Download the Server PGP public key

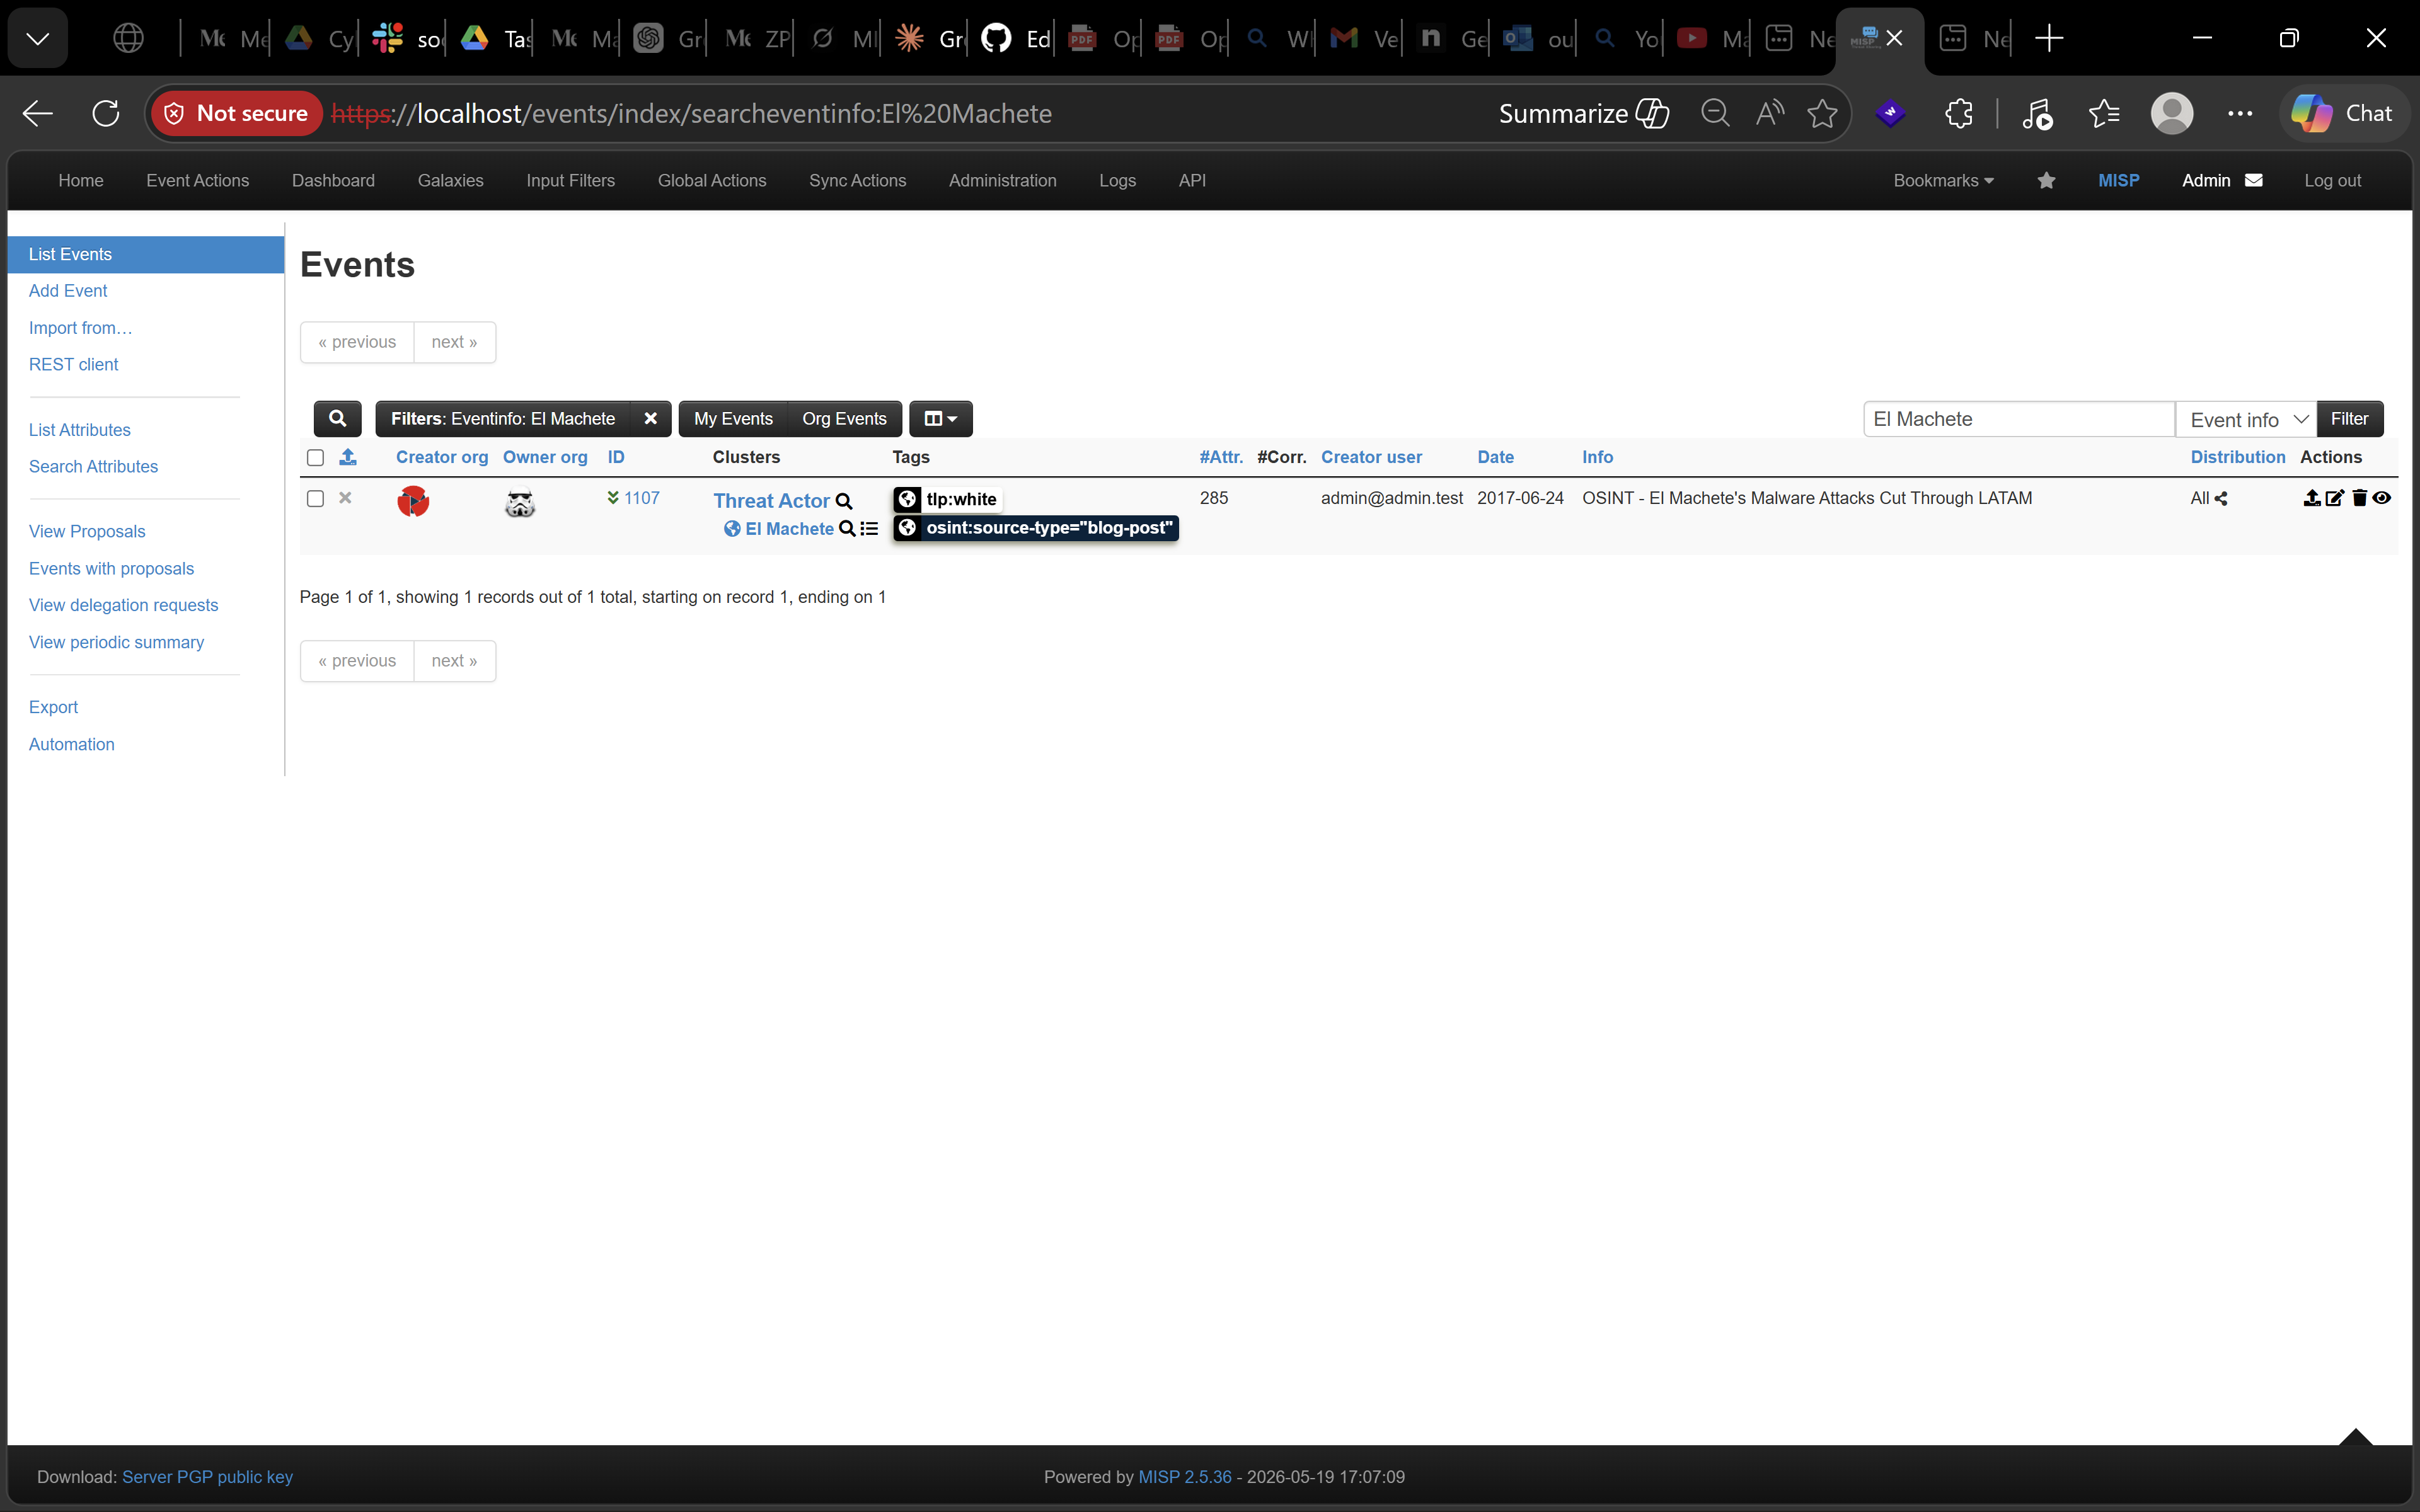207,1477
